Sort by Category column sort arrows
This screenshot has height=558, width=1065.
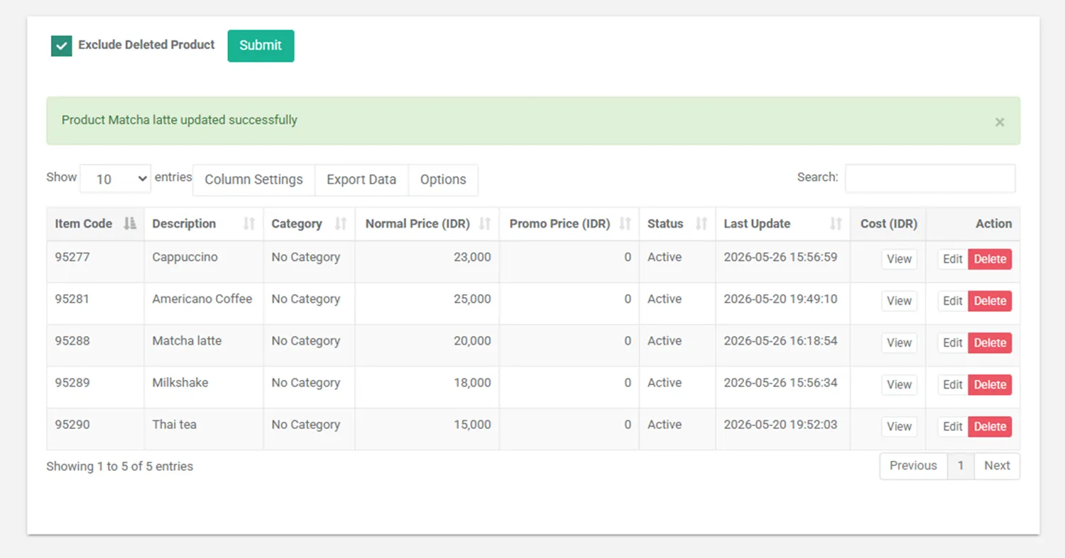pos(340,224)
